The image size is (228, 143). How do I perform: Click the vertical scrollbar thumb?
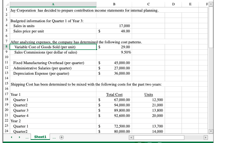coord(211,27)
